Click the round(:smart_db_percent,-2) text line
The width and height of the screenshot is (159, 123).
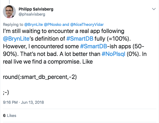40,77
